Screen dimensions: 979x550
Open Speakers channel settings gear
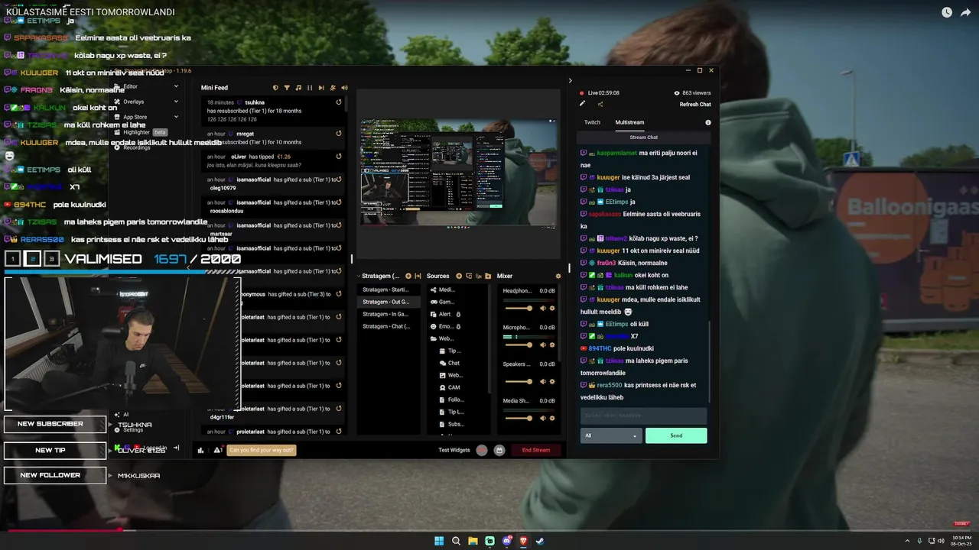(x=552, y=382)
